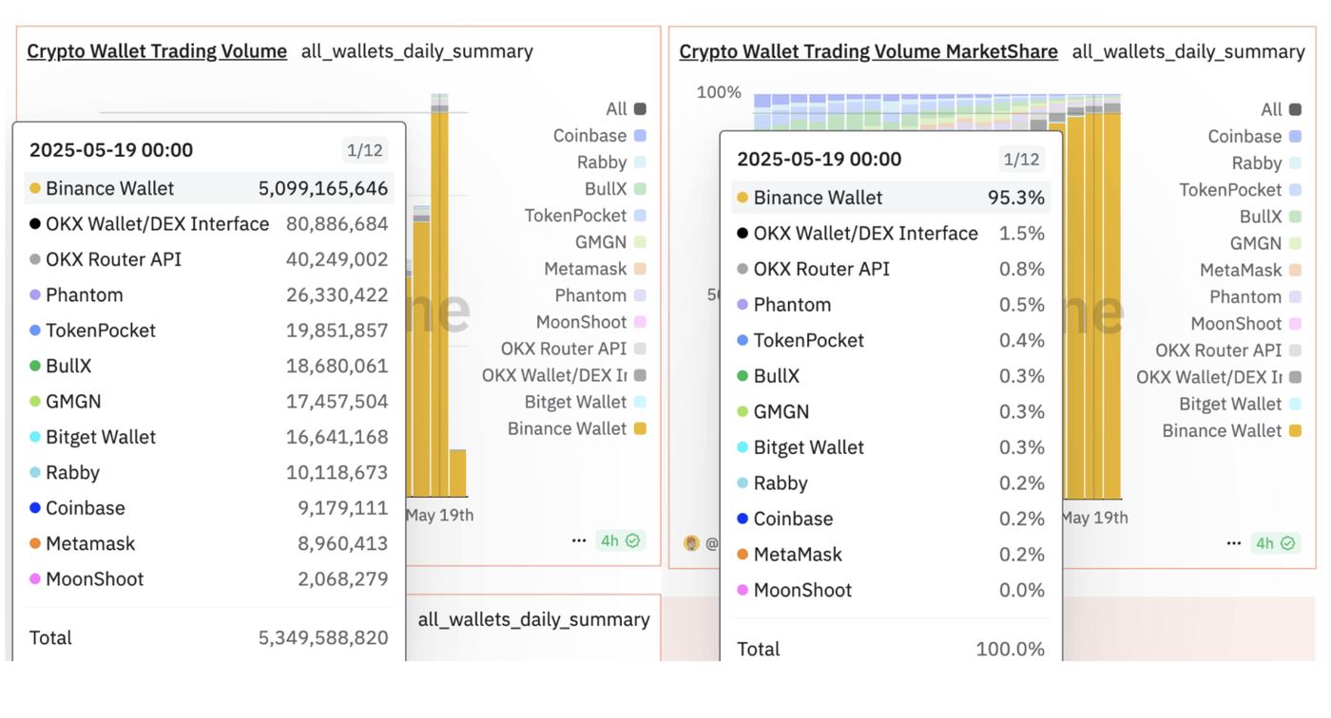Toggle OKX Router API in Trading Volume legend
The height and width of the screenshot is (718, 1331).
[574, 349]
